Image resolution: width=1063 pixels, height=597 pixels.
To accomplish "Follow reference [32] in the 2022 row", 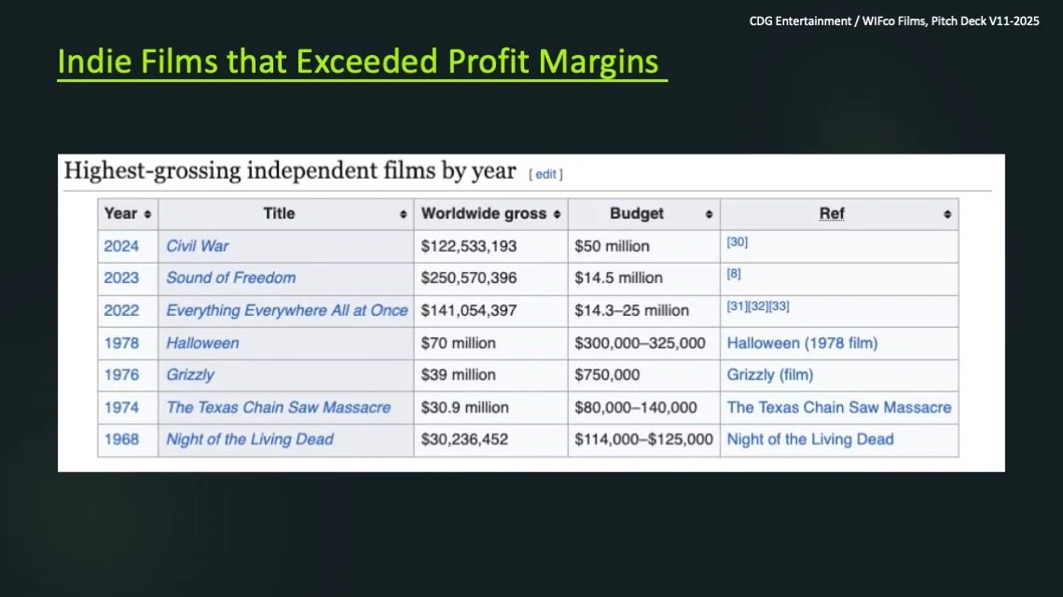I will [758, 305].
